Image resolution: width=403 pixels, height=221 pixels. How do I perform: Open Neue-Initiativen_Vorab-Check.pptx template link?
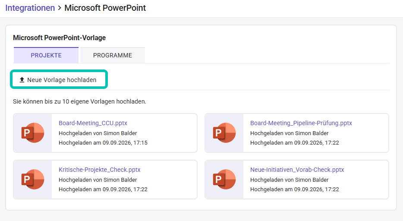tap(297, 170)
